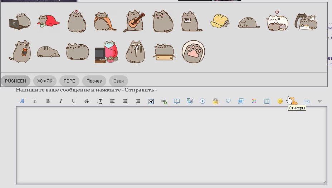Click the stacked windows icon
332x188 pixels.
190,101
